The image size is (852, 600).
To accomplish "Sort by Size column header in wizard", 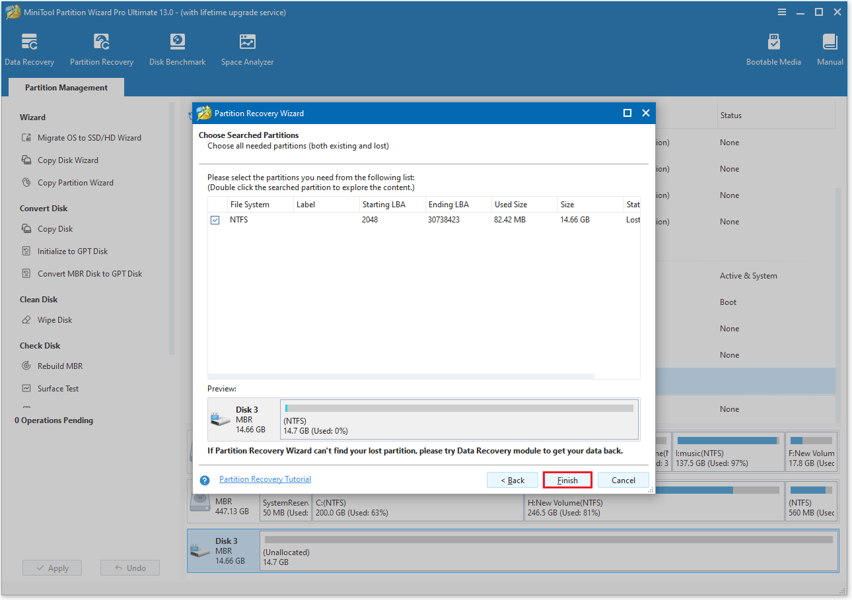I will tap(590, 205).
